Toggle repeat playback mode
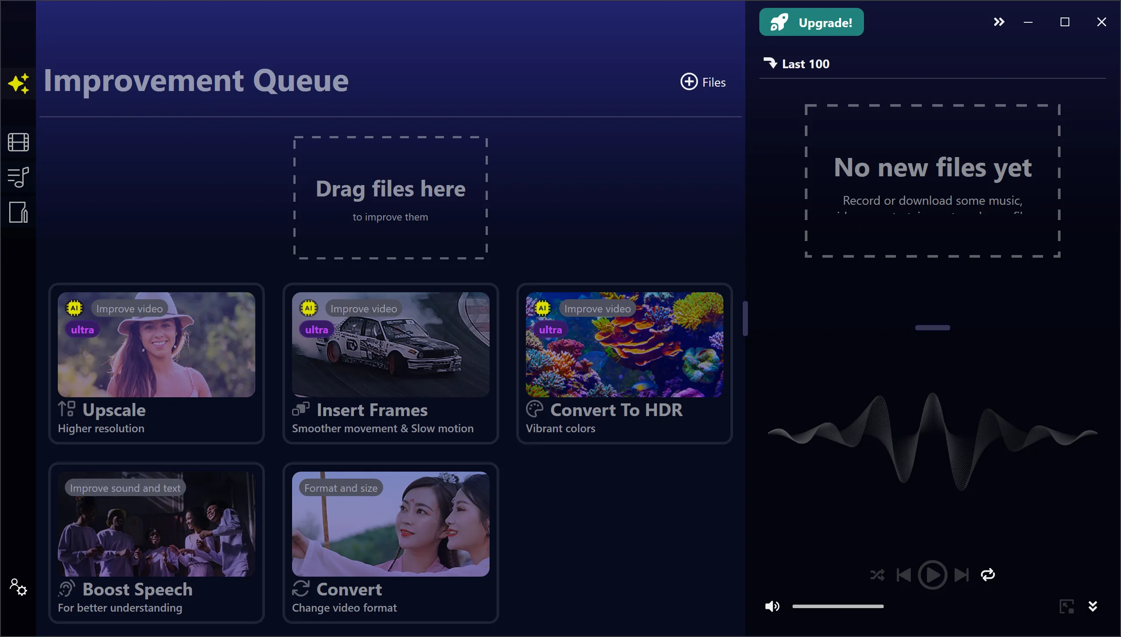The image size is (1121, 637). 988,575
